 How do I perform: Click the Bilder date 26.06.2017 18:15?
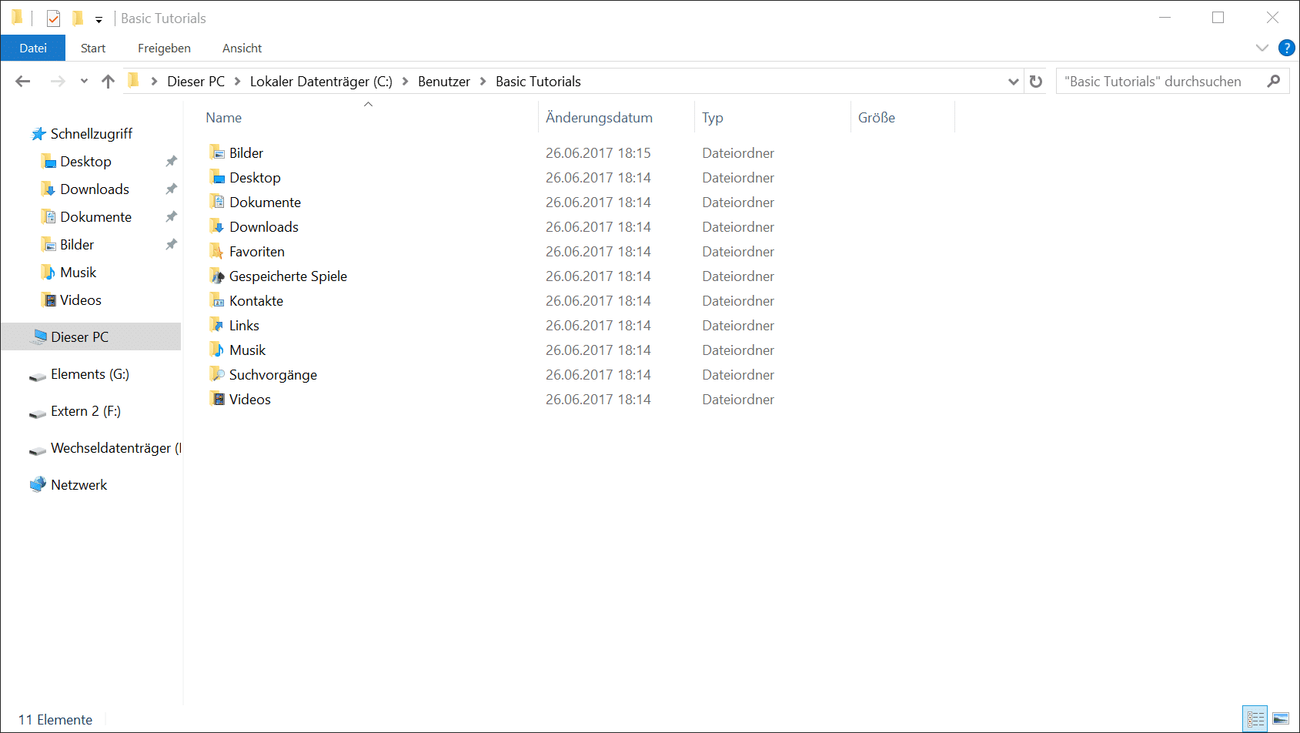pyautogui.click(x=598, y=153)
